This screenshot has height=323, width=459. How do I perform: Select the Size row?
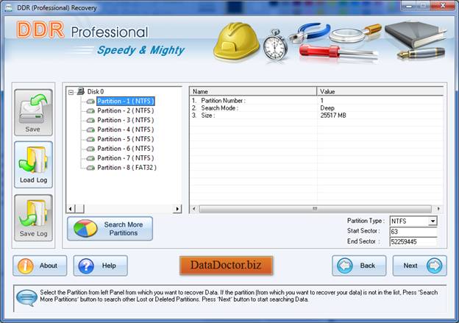click(x=316, y=116)
